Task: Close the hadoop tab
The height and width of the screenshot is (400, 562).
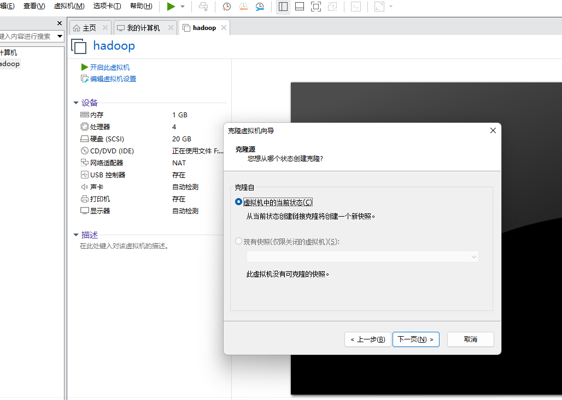Action: tap(224, 27)
